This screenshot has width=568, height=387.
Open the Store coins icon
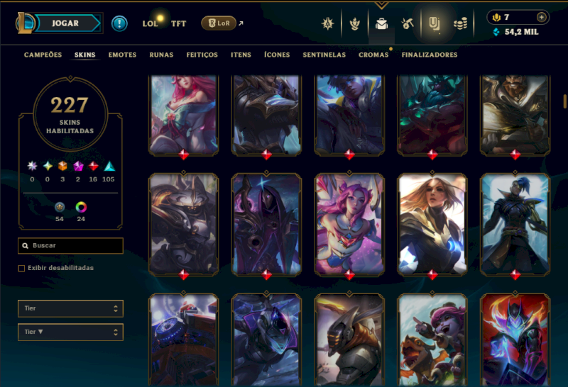coord(460,24)
